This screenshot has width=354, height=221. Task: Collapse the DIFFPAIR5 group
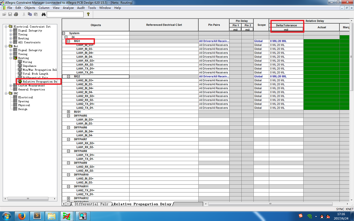69,116
